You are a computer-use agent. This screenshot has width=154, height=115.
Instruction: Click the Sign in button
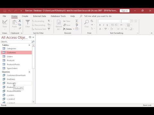point(124,11)
